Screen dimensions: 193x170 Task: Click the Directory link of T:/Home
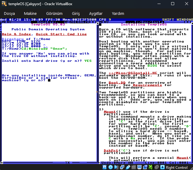coord(13,39)
